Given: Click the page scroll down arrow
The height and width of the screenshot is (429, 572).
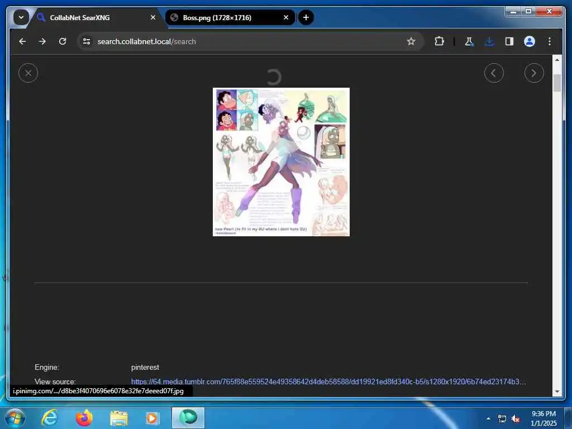Looking at the screenshot, I should 557,391.
